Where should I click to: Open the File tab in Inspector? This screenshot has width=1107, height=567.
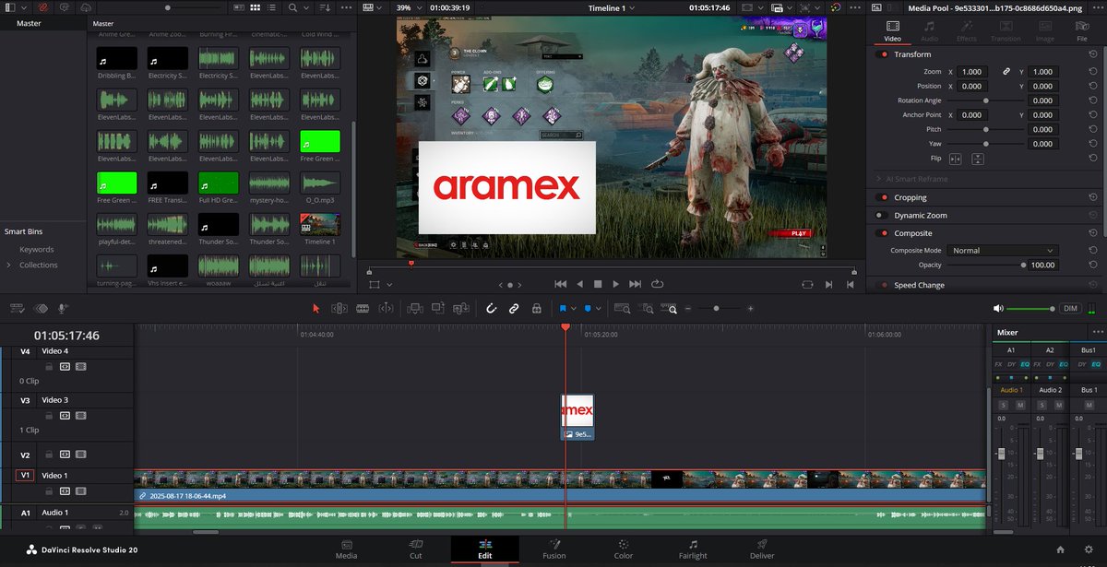tap(1082, 31)
